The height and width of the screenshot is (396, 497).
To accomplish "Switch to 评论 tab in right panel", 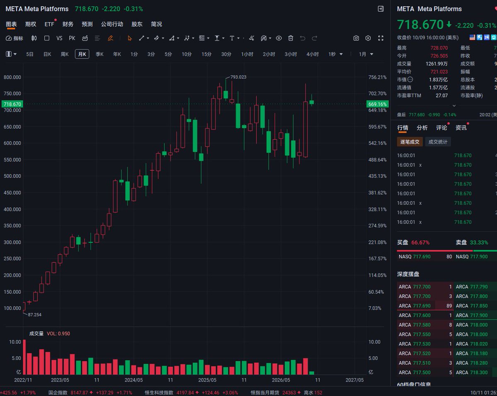I will (442, 128).
